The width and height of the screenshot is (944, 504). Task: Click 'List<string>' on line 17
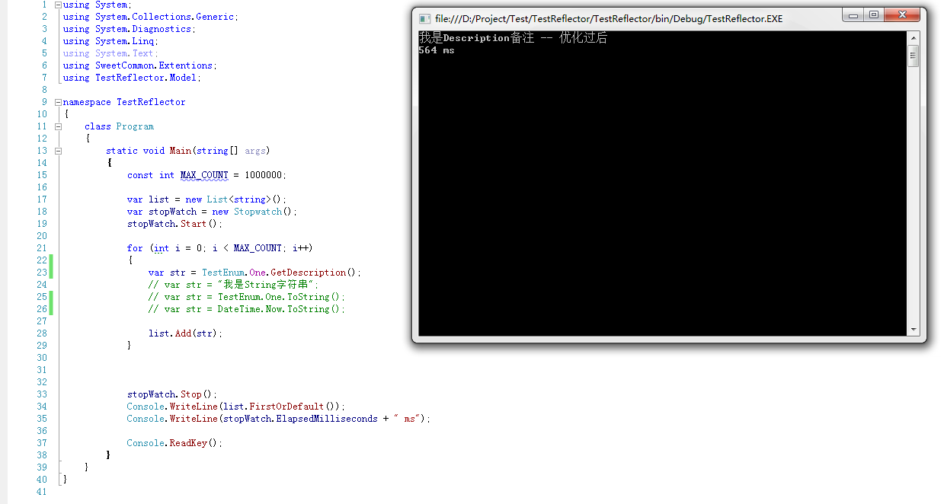click(238, 199)
